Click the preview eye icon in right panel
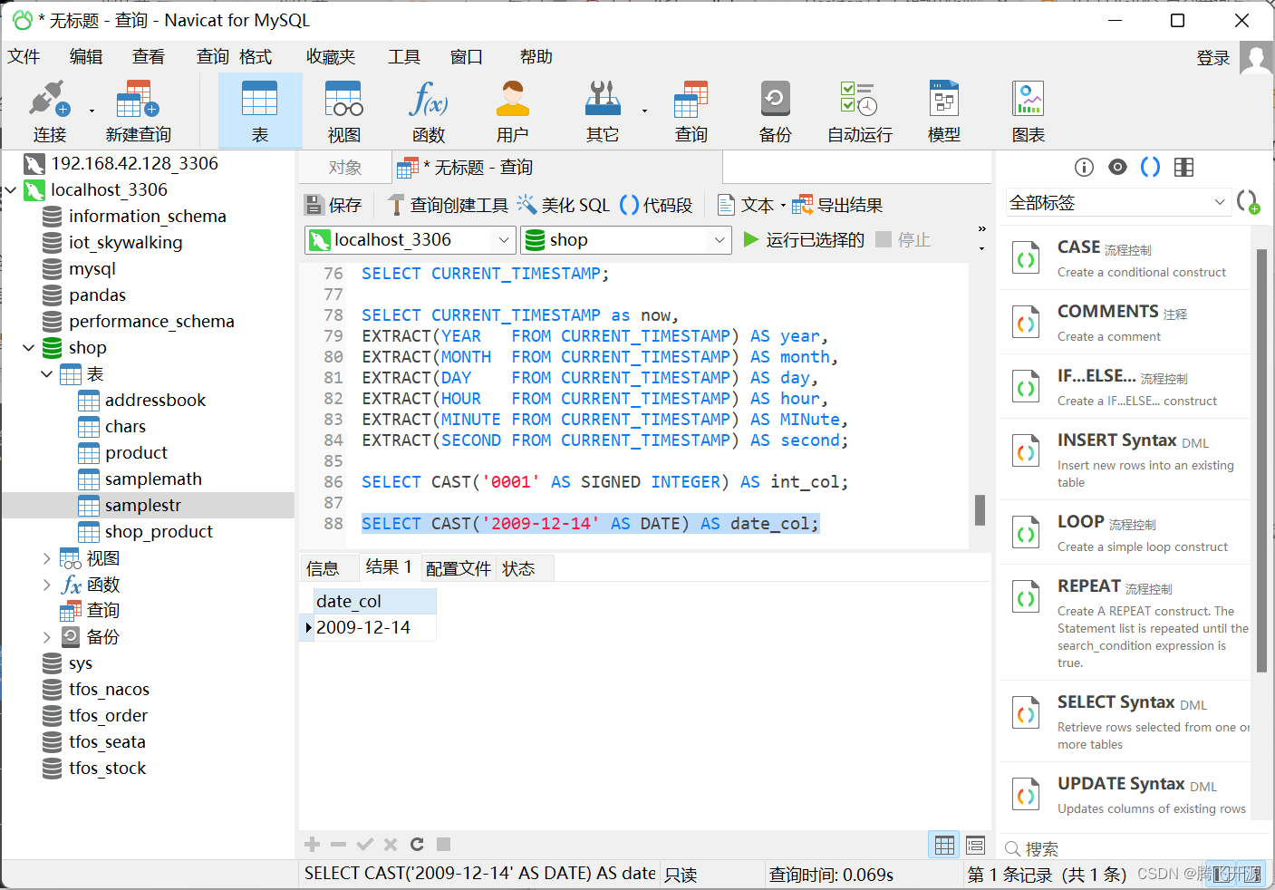The image size is (1275, 890). [1117, 167]
